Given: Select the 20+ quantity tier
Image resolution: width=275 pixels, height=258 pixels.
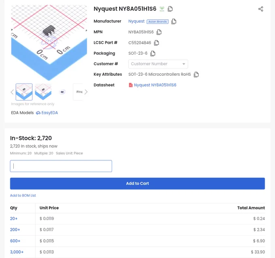Looking at the screenshot, I should pyautogui.click(x=14, y=219).
